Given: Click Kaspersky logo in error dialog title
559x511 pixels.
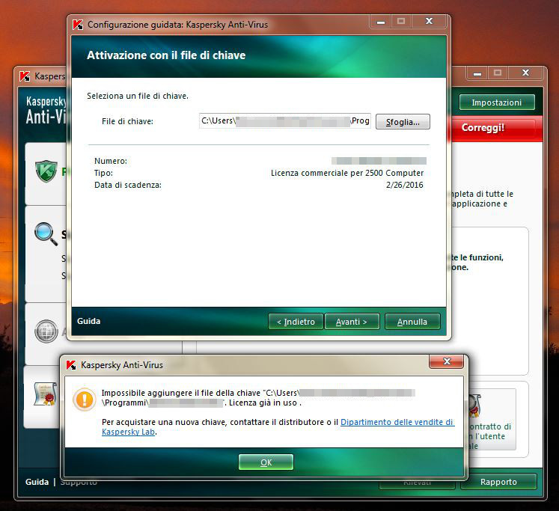Looking at the screenshot, I should (71, 365).
